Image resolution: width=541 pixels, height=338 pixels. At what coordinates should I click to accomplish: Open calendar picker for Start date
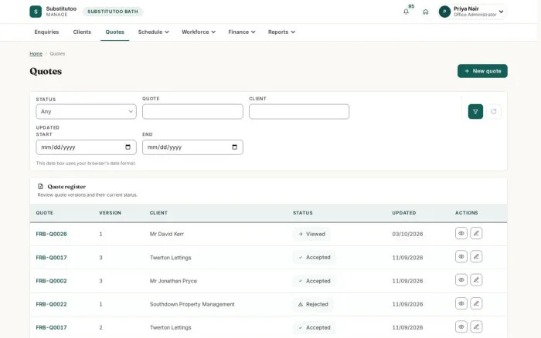point(128,147)
